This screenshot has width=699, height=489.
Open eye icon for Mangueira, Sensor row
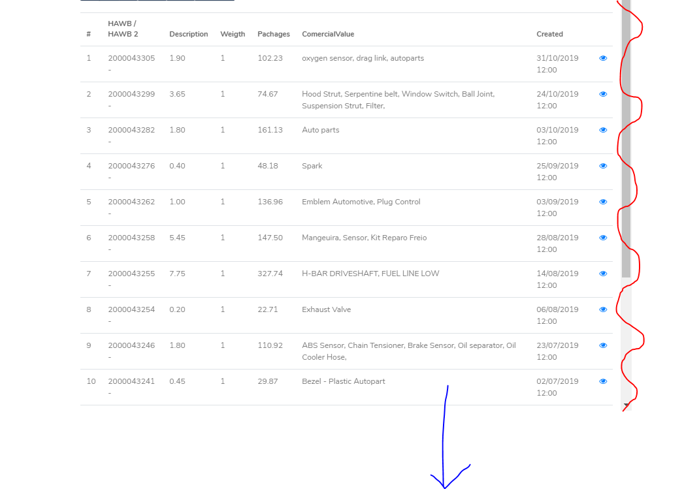(603, 238)
